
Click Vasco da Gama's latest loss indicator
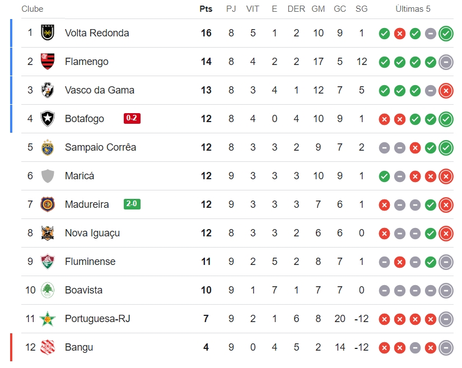point(446,91)
